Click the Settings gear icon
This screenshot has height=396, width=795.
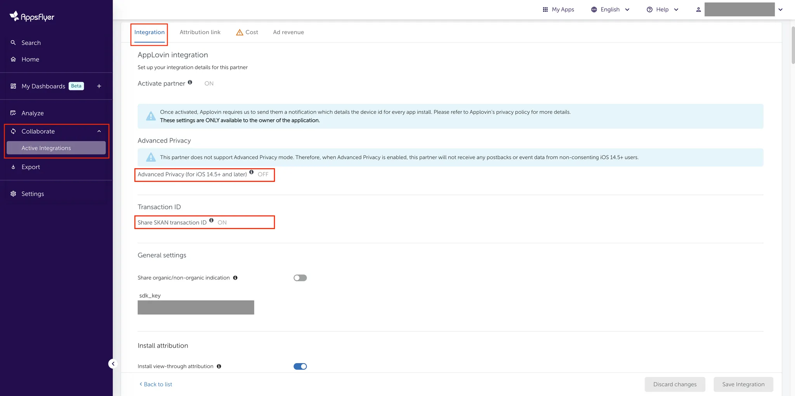[x=13, y=194]
